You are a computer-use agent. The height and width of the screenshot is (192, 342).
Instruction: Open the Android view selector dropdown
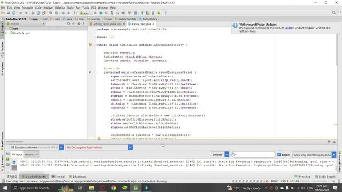click(x=26, y=23)
